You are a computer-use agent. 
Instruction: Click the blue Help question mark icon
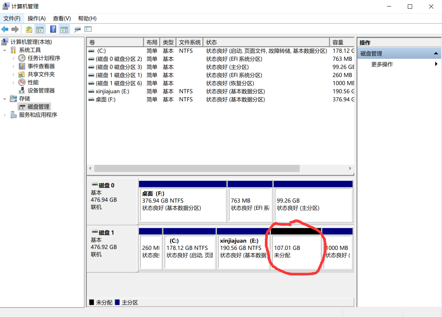[53, 30]
